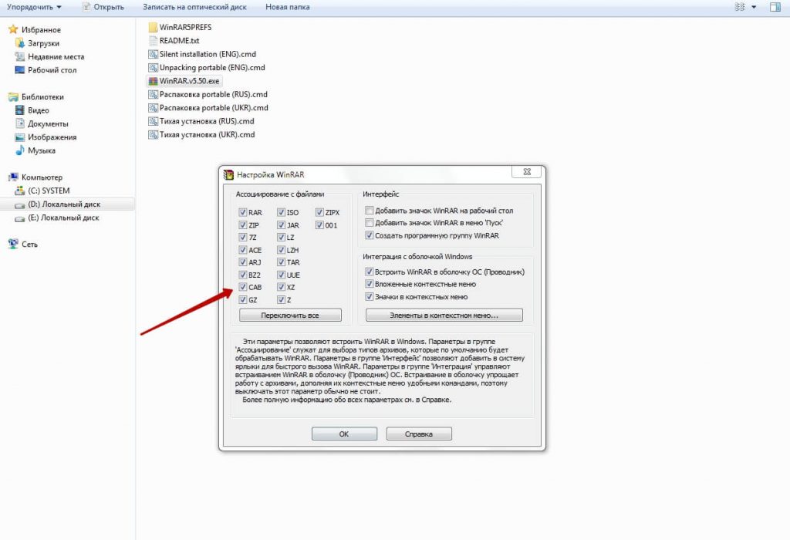The height and width of the screenshot is (540, 790).
Task: Open the Сеть network location
Action: coord(29,245)
